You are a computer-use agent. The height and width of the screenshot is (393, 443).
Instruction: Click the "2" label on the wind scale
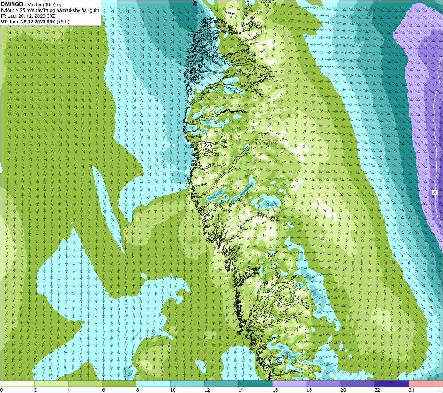click(35, 390)
